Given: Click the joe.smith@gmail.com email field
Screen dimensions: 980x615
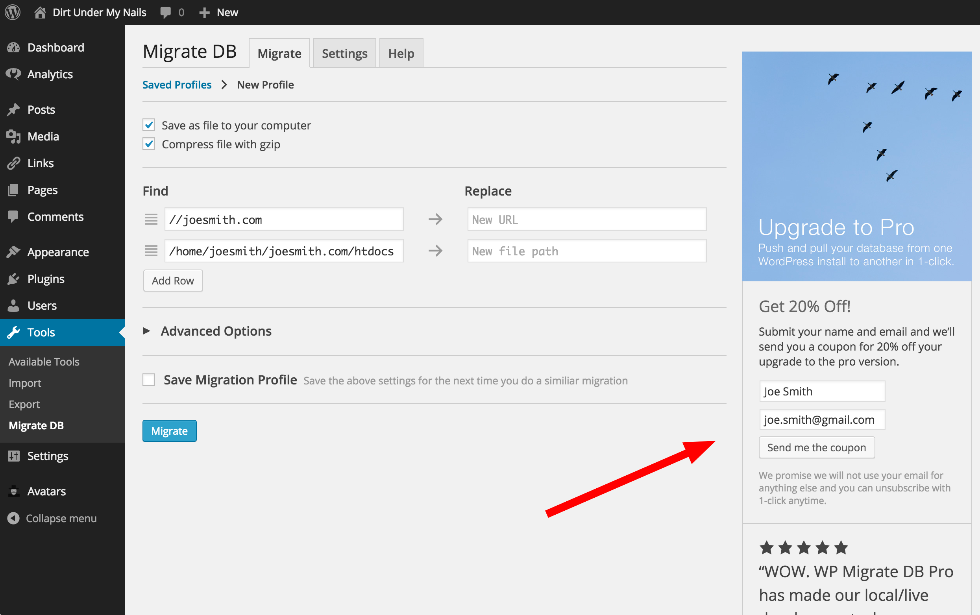Looking at the screenshot, I should (822, 419).
